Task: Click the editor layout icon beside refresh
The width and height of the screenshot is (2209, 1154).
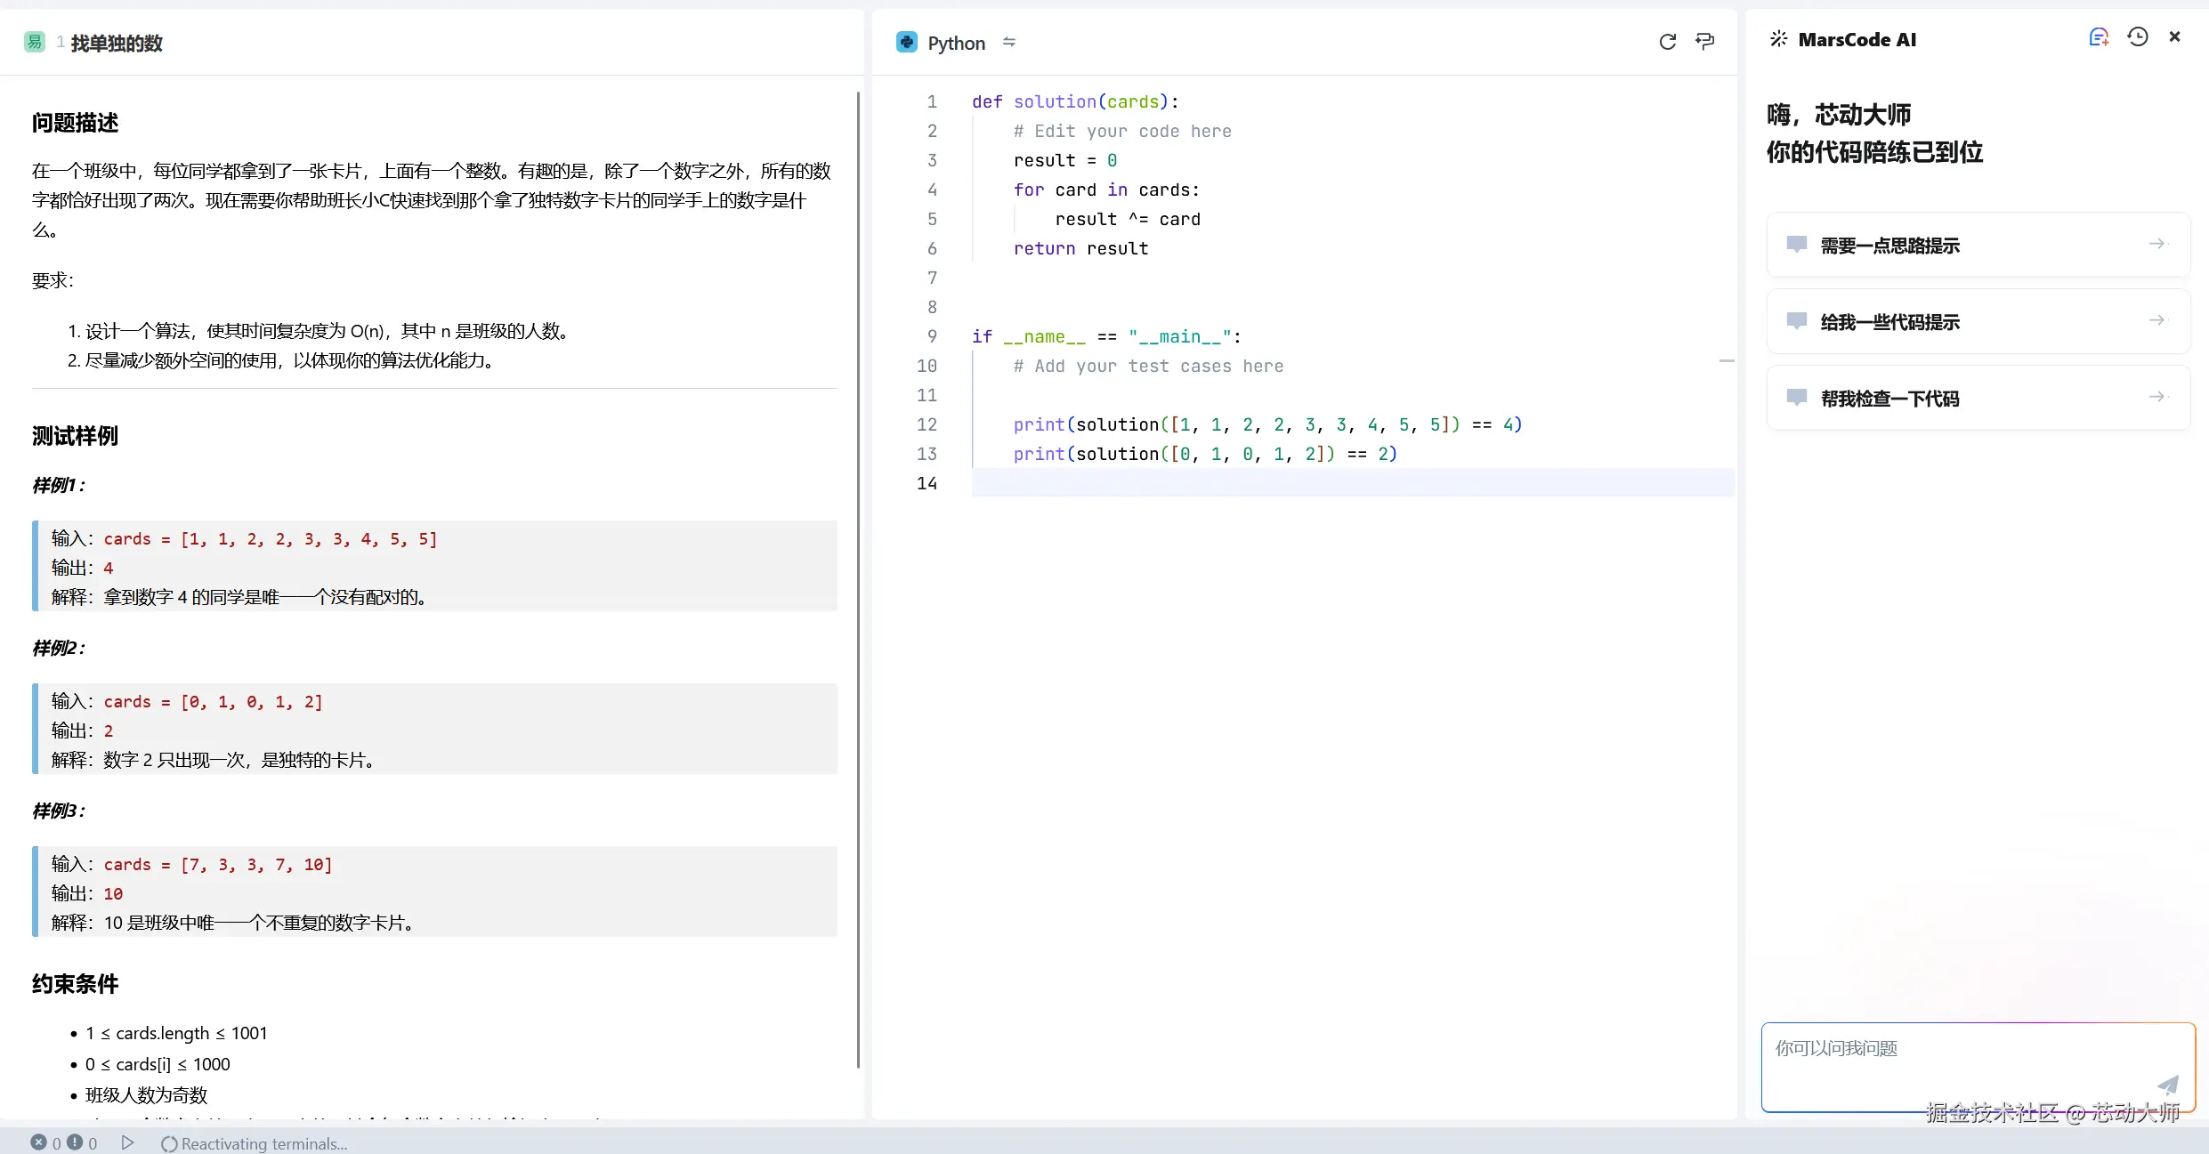Action: (1704, 42)
